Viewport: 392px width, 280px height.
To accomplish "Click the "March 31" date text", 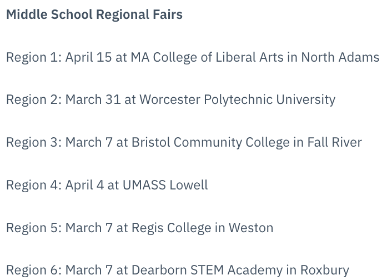I will [x=93, y=99].
